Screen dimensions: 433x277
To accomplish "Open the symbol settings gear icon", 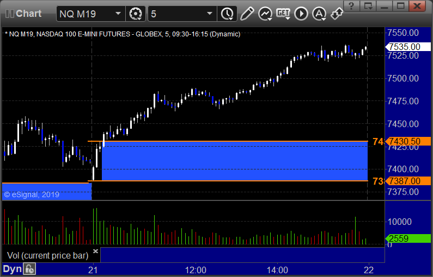I will [136, 14].
